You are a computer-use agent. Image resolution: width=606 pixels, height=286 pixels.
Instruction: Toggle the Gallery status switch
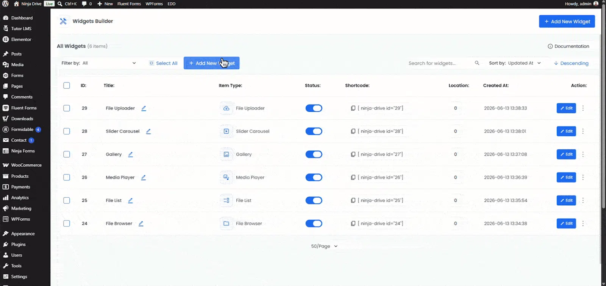314,155
